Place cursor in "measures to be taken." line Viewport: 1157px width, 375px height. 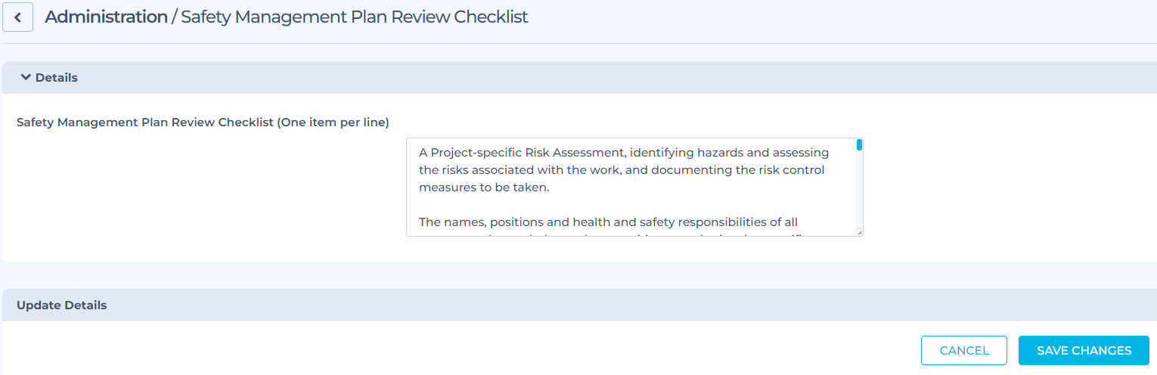click(x=484, y=187)
